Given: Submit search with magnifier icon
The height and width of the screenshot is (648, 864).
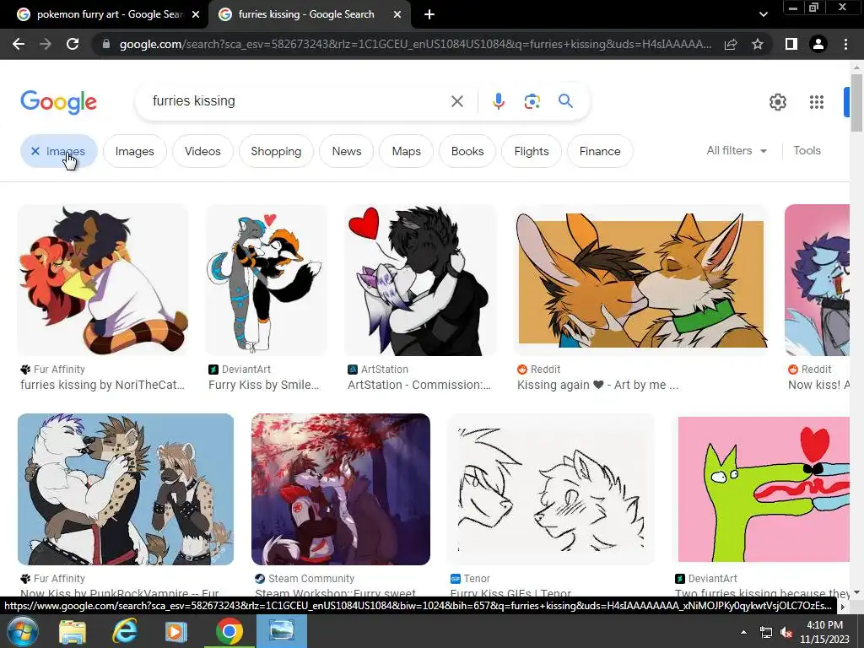Looking at the screenshot, I should point(565,101).
